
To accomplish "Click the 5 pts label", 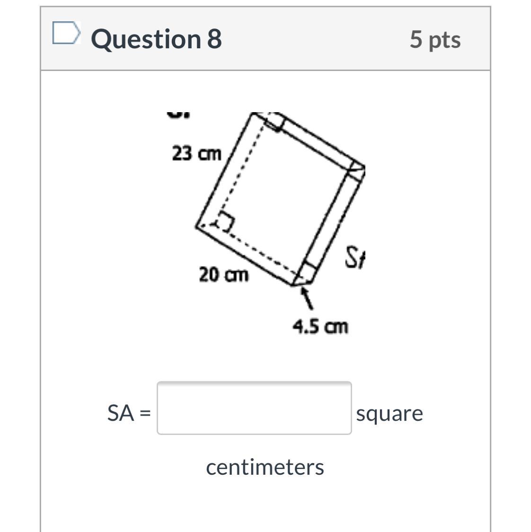I will [435, 40].
